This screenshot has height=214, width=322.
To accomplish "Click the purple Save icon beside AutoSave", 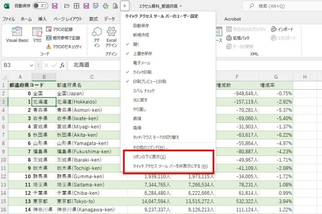I will coord(55,6).
